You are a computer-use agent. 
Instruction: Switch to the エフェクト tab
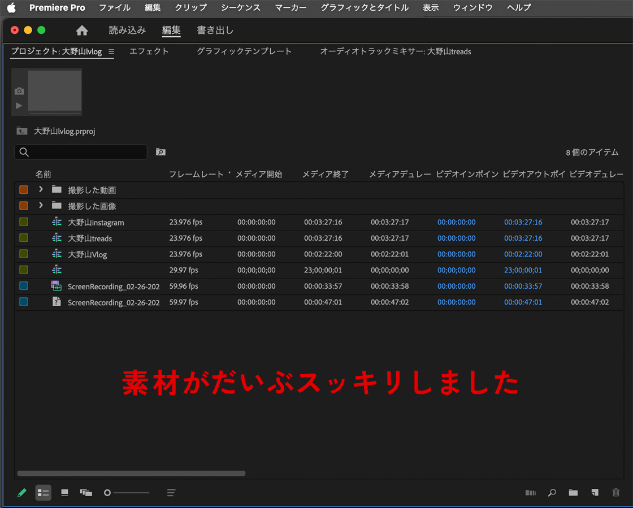tap(149, 51)
